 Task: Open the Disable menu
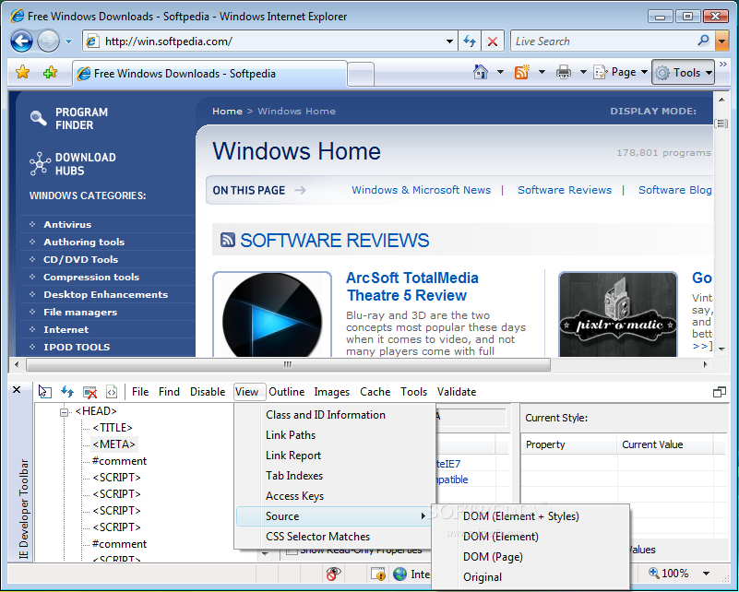point(208,392)
